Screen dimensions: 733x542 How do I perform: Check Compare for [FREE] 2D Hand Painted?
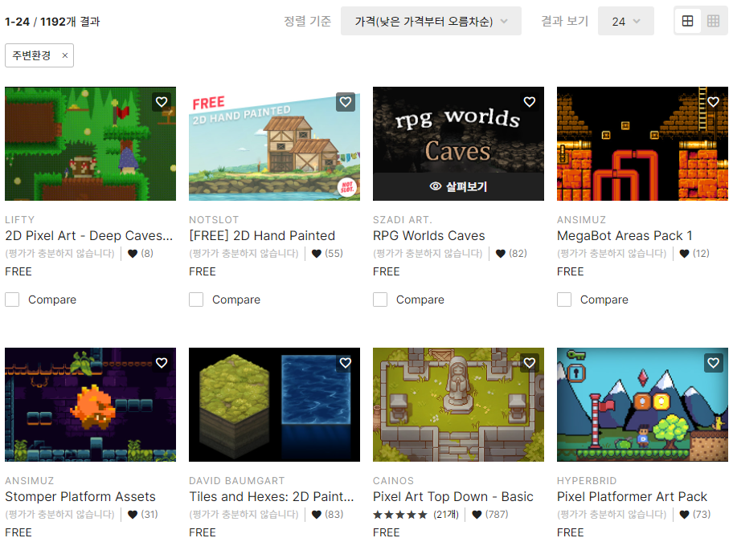(x=196, y=300)
